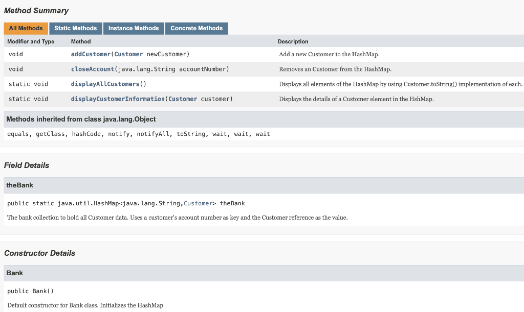The width and height of the screenshot is (524, 312).
Task: Switch to the Instance Methods tab
Action: click(x=133, y=28)
